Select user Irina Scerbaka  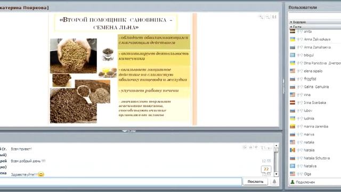[315, 102]
